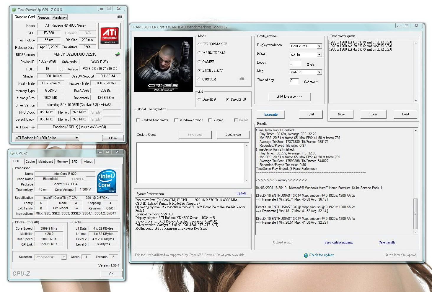
Task: Enable the Windowed mode checkbox
Action: pyautogui.click(x=176, y=120)
